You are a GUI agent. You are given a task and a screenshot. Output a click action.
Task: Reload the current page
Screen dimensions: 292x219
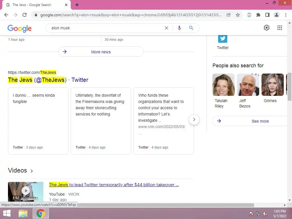(25, 15)
